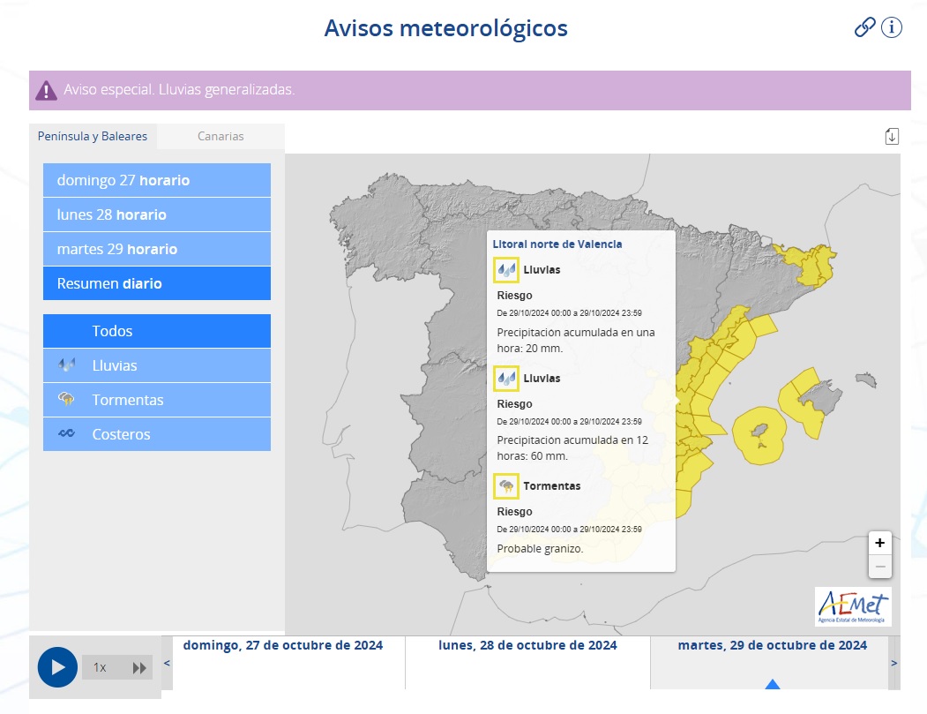This screenshot has width=927, height=714.
Task: Zoom out on the map
Action: [x=879, y=566]
